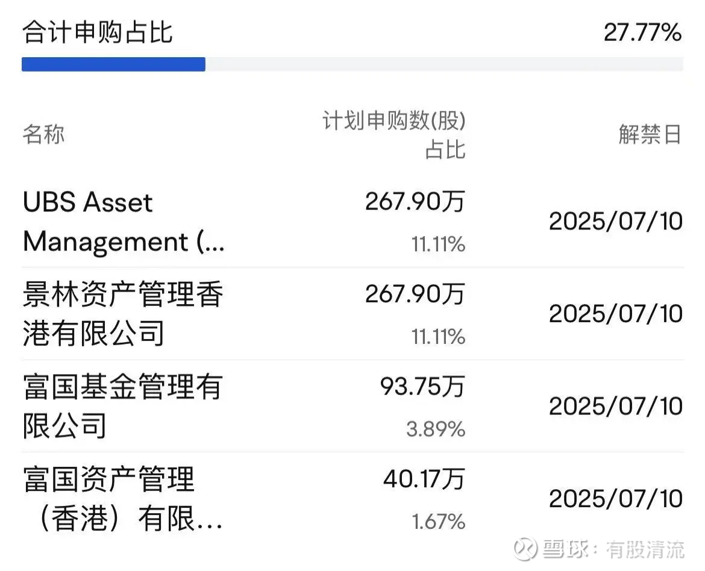Open the 富国资产管理(香港)有限 row
This screenshot has width=705, height=571.
352,499
